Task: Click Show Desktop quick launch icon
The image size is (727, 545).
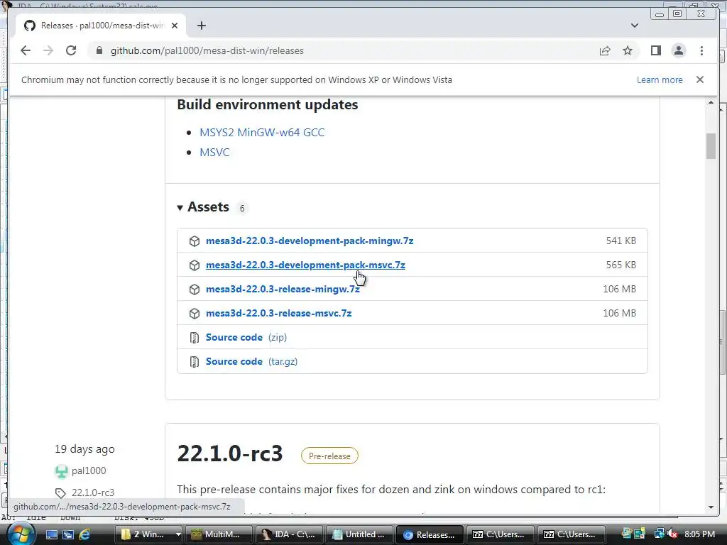Action: click(x=52, y=534)
